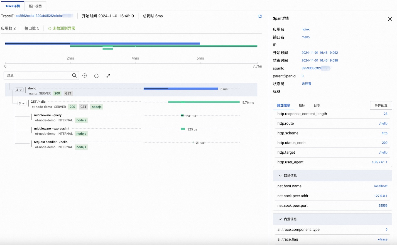Click the 未检测到异常 status text
Screen dimensions: 397x245
[64, 28]
